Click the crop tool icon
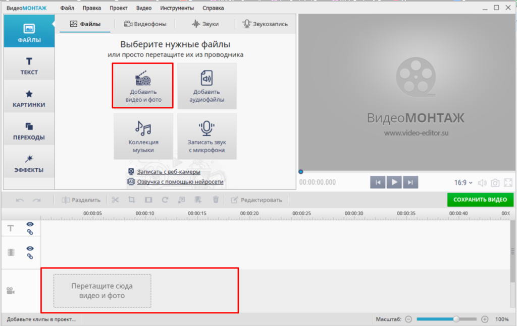 click(132, 200)
